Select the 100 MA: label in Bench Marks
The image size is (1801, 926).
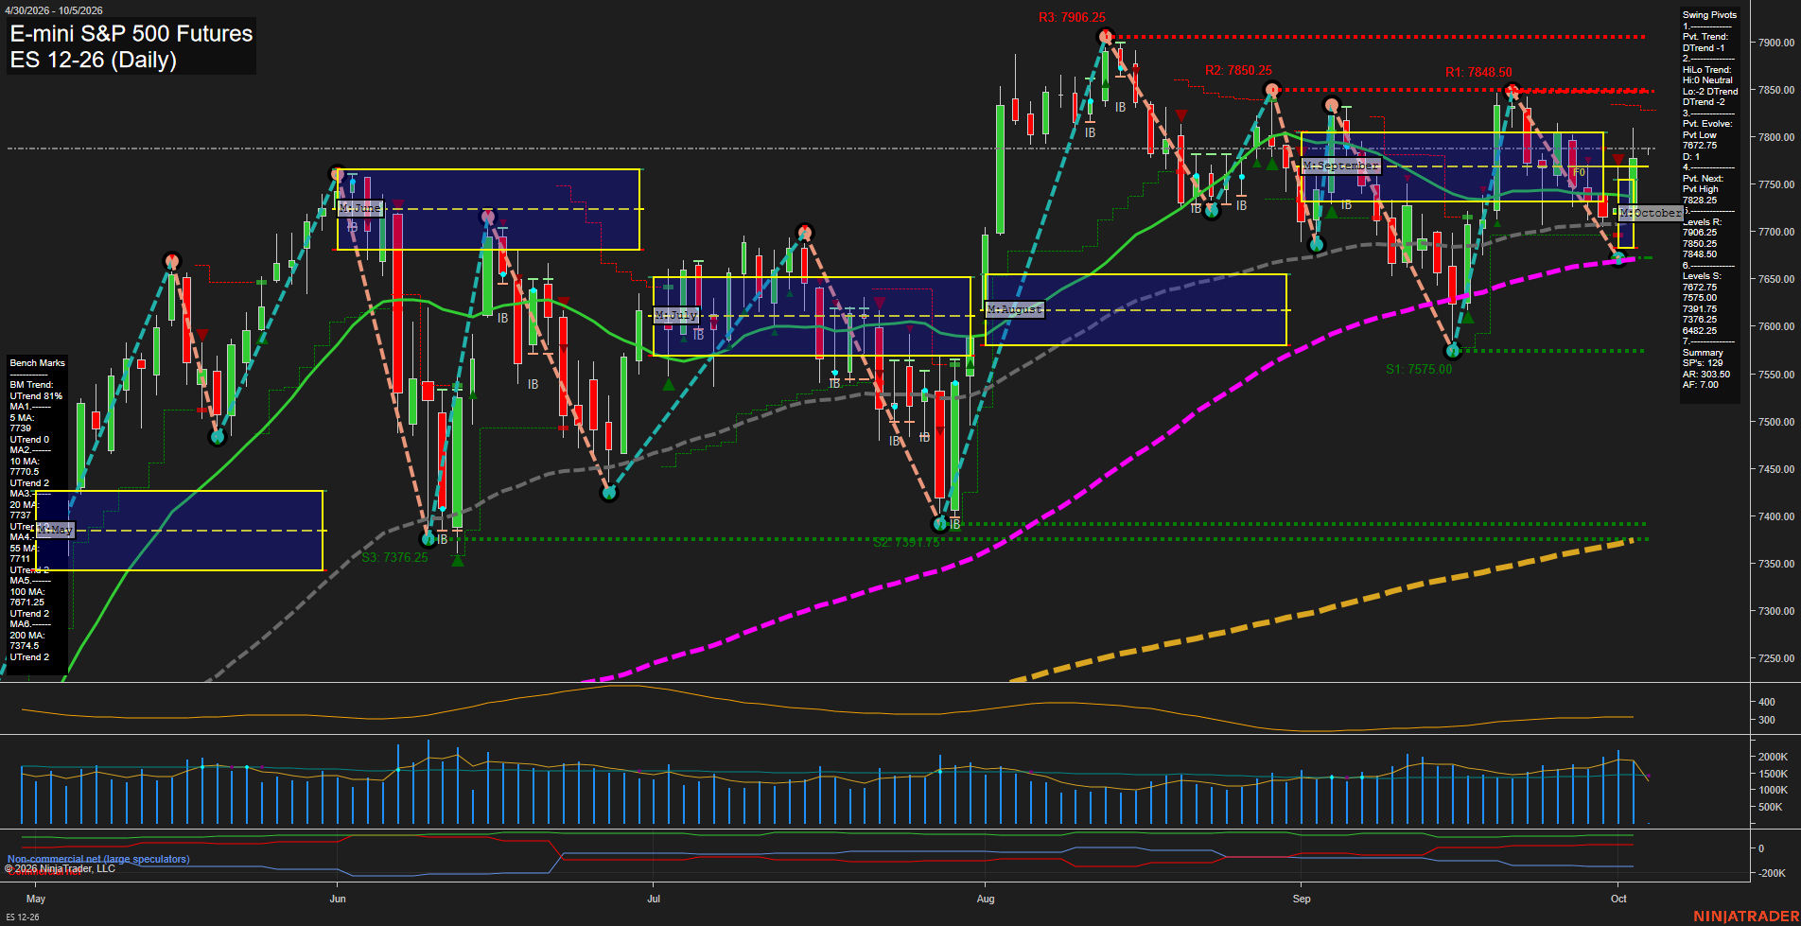[27, 592]
